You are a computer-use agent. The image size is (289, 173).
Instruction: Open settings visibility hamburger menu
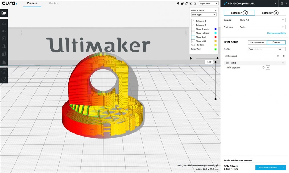pyautogui.click(x=284, y=56)
